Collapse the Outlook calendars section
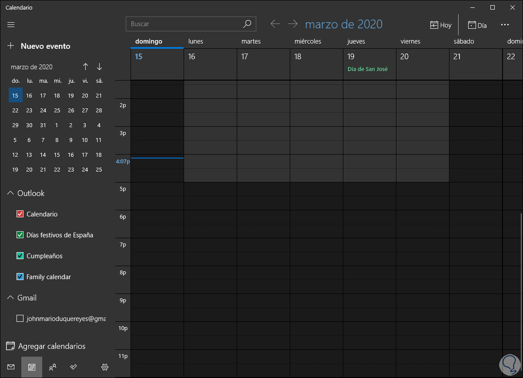Image resolution: width=523 pixels, height=378 pixels. 10,193
